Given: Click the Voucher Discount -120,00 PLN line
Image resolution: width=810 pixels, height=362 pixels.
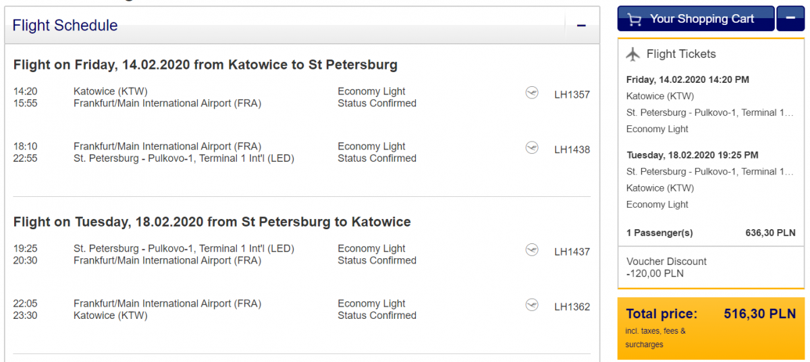Looking at the screenshot, I should tap(666, 267).
